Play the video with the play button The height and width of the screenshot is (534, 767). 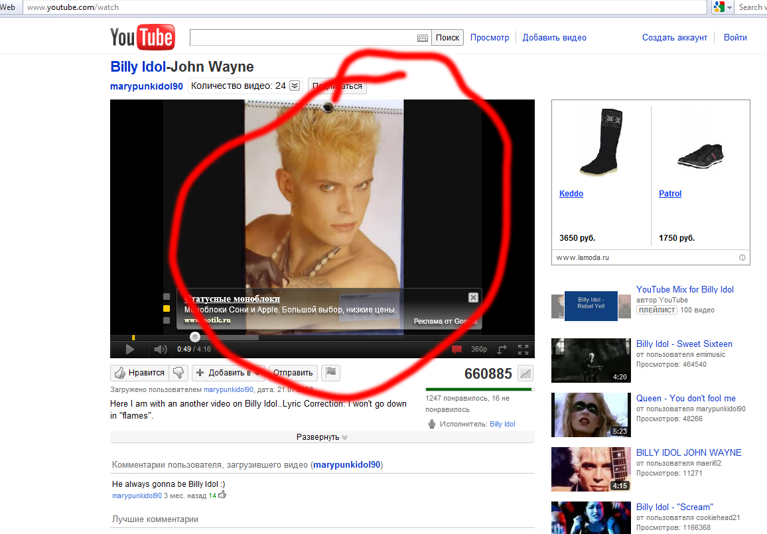pos(129,349)
